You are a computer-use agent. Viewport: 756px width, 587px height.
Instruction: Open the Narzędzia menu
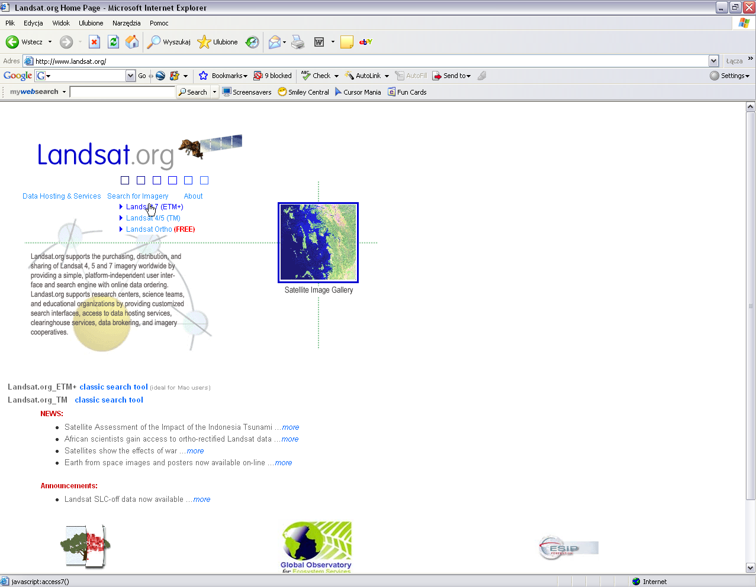[x=127, y=23]
